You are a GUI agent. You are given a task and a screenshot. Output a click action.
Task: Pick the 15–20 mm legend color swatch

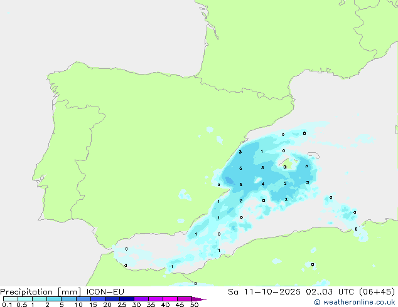click(98, 299)
